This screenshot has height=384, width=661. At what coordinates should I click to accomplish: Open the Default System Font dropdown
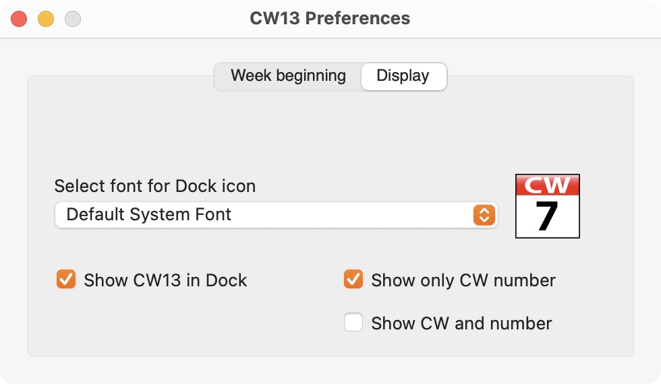[277, 215]
